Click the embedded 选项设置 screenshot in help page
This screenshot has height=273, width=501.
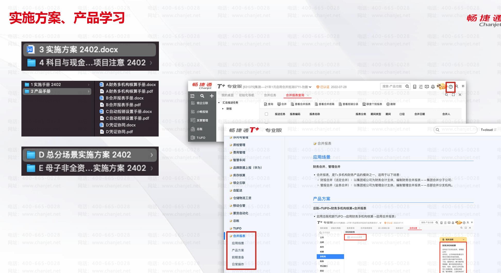[x=395, y=246]
